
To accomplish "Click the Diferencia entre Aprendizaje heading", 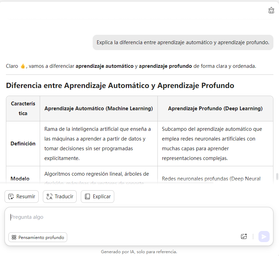I will coord(120,86).
